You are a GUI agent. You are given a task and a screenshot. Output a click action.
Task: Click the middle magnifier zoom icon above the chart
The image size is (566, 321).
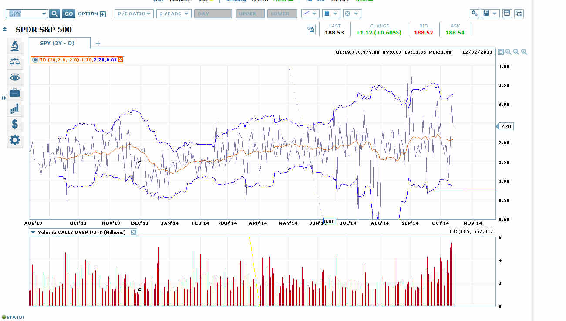pyautogui.click(x=516, y=52)
